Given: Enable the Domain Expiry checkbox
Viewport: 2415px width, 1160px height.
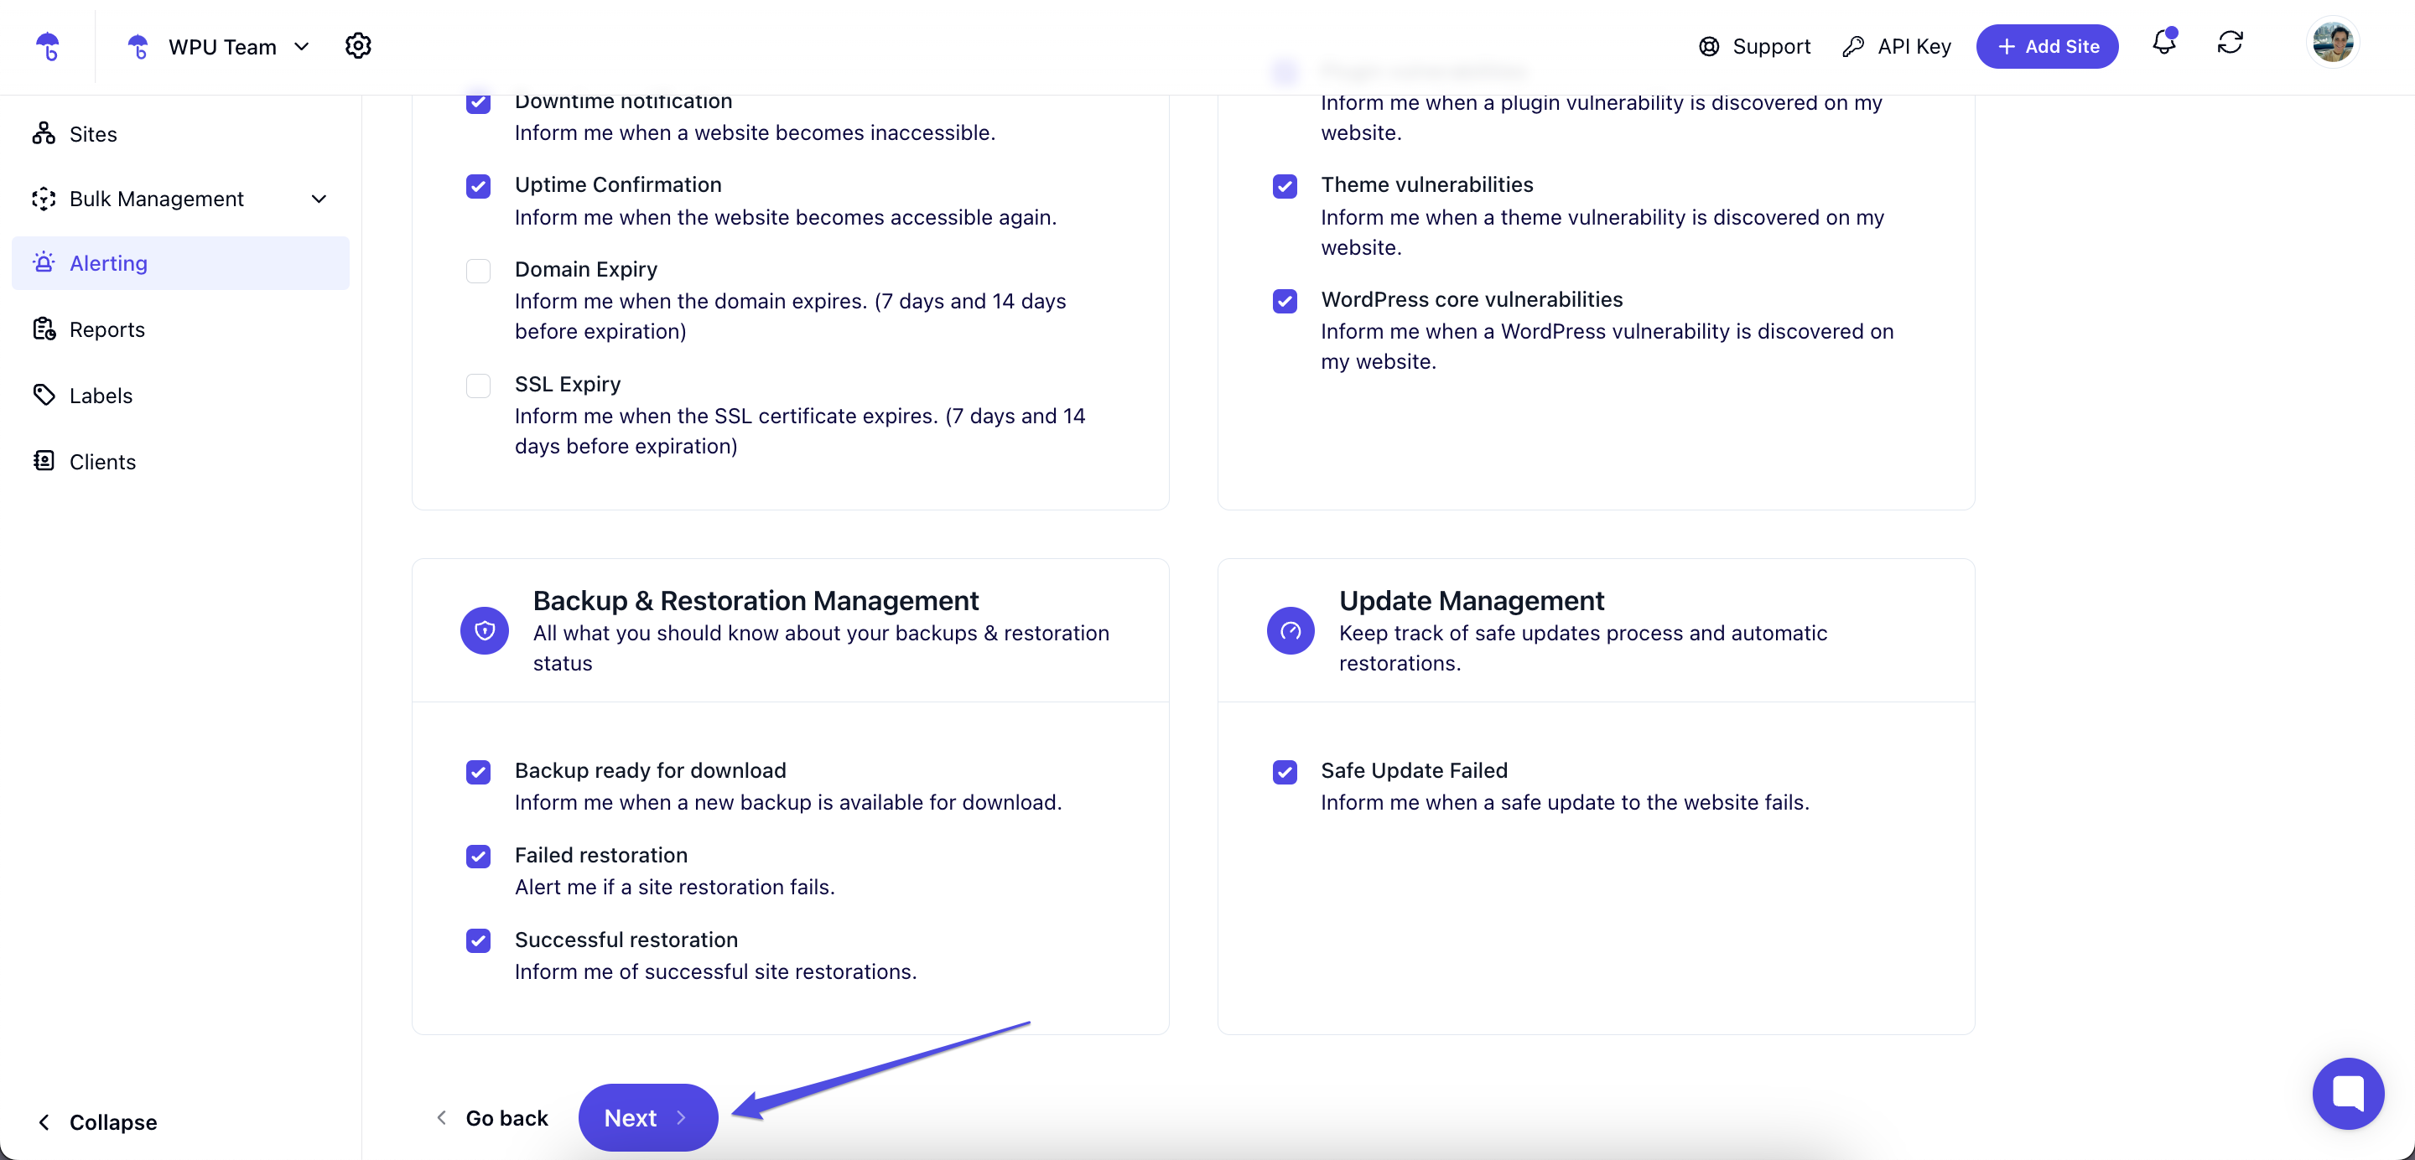Looking at the screenshot, I should point(478,271).
